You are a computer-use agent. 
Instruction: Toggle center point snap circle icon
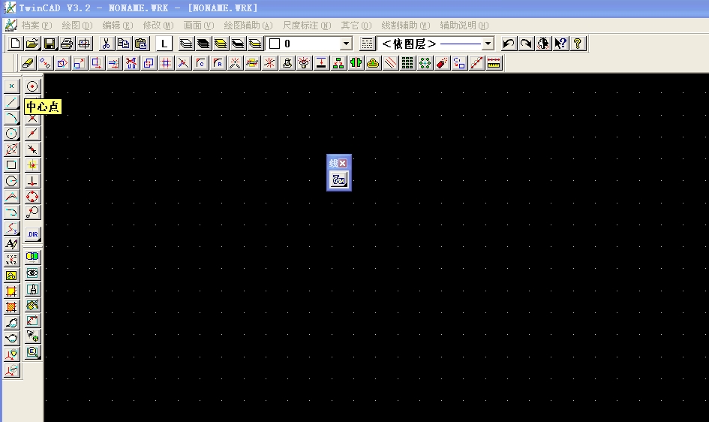32,86
